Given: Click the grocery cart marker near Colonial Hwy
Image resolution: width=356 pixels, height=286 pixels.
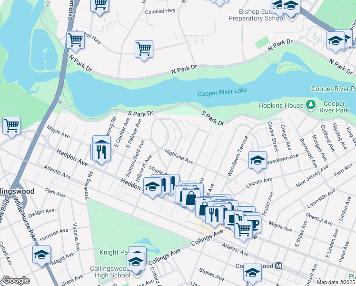Looking at the screenshot, I should click(144, 51).
